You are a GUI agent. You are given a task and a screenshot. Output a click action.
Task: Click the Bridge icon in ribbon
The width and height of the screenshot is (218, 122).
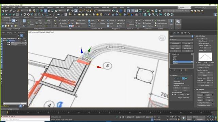118,20
